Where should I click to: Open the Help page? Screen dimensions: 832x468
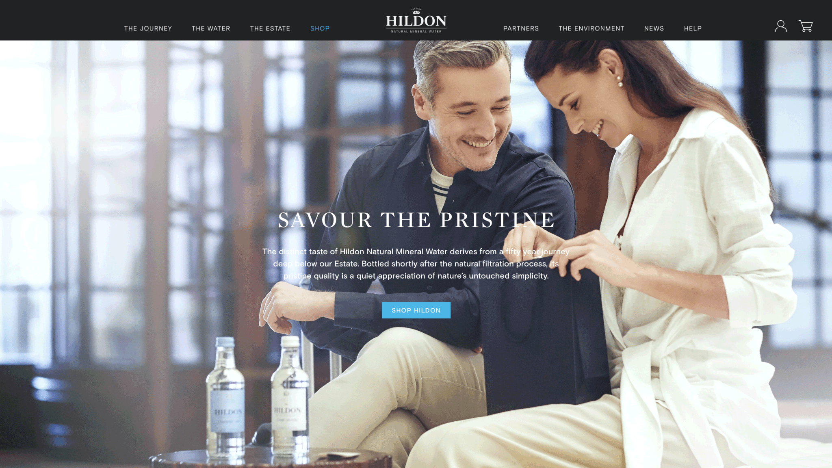coord(693,28)
